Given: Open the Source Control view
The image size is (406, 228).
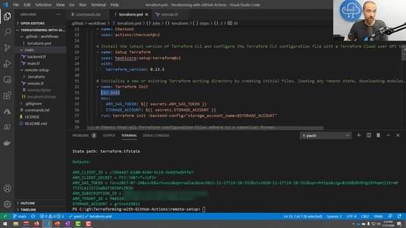Looking at the screenshot, I should 7,48.
